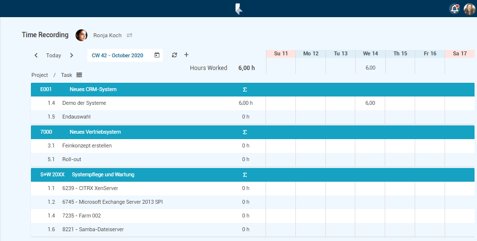Go to previous week arrow

click(x=36, y=55)
